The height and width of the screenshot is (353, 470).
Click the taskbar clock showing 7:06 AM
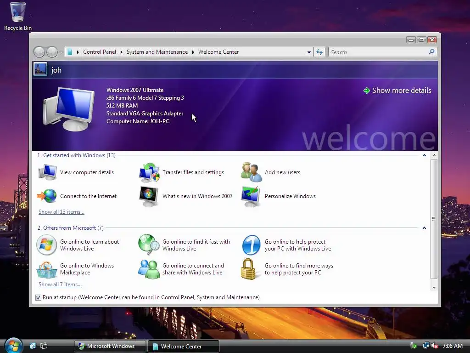(x=453, y=346)
